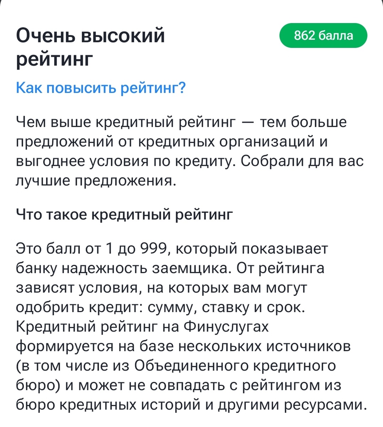Screen dimensions: 383x427
Task: Click the text 'бюро кредитных историй'
Action: [110, 406]
